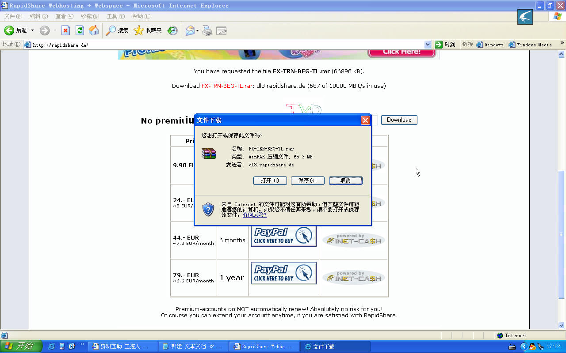
Task: Cancel the file download with 取消
Action: point(345,180)
